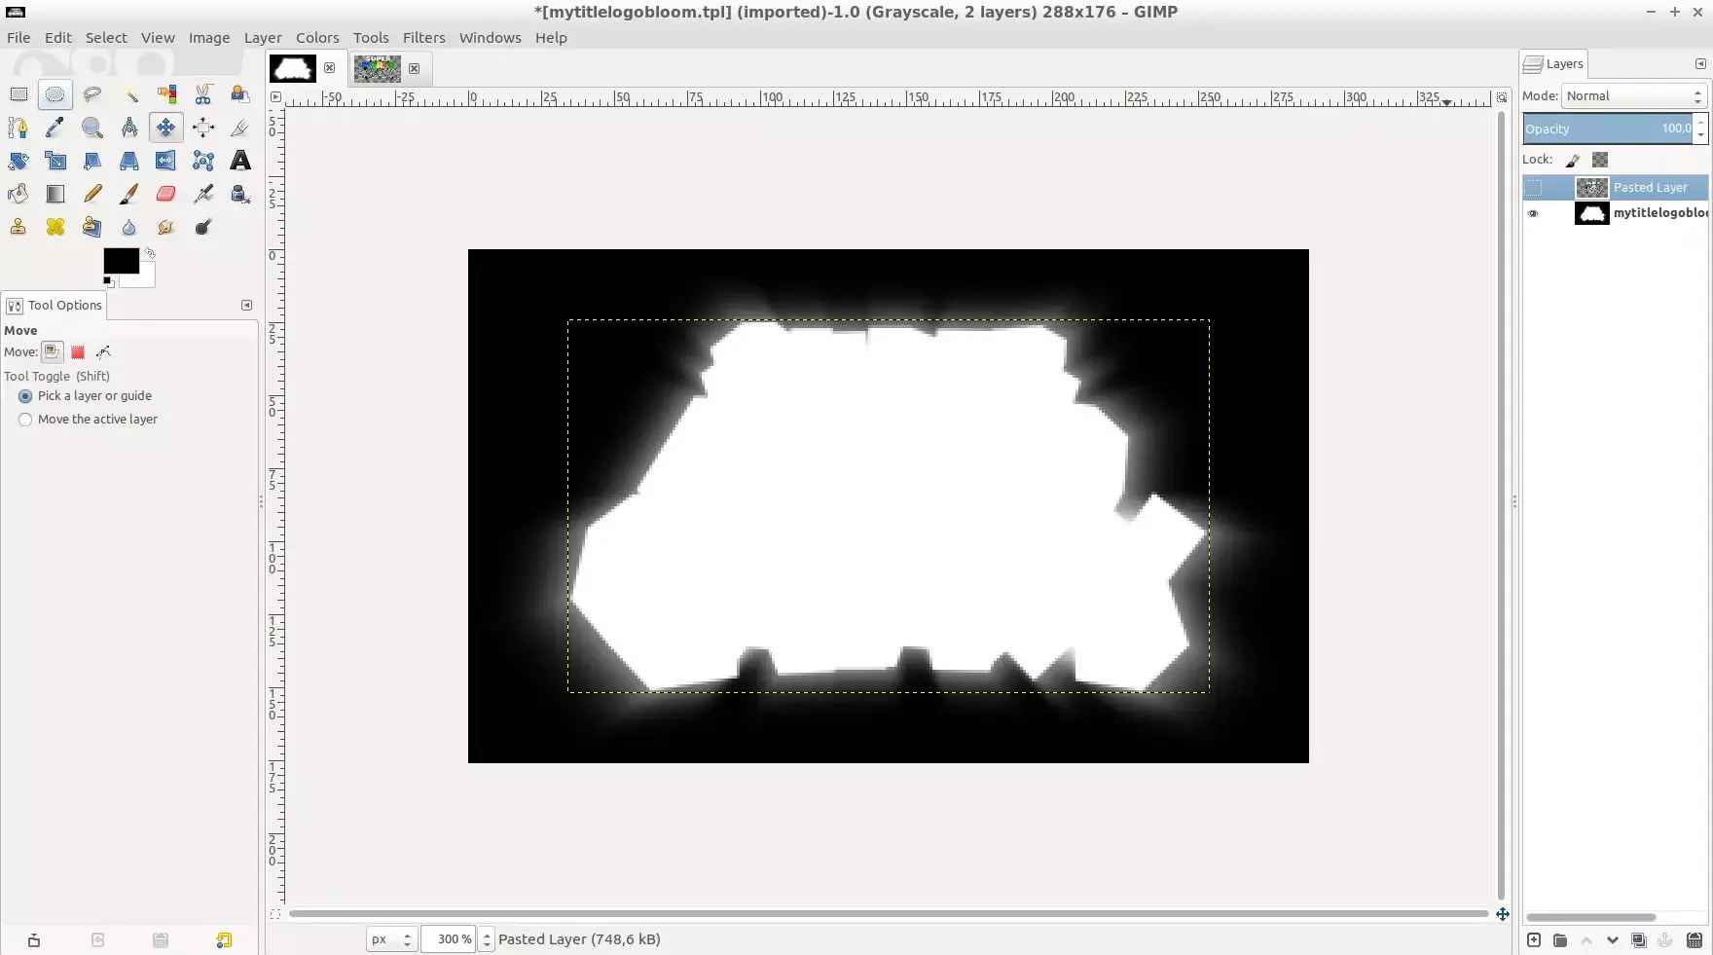Select the Measure compass tool

129,128
